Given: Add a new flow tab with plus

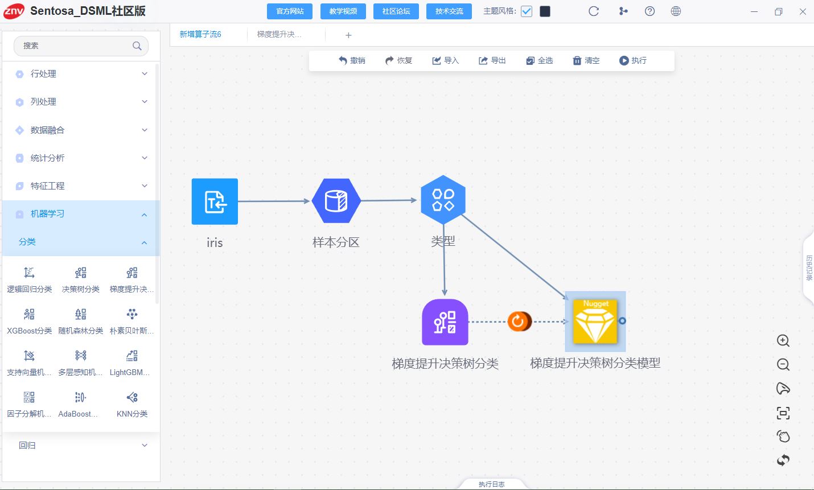Looking at the screenshot, I should (x=348, y=35).
